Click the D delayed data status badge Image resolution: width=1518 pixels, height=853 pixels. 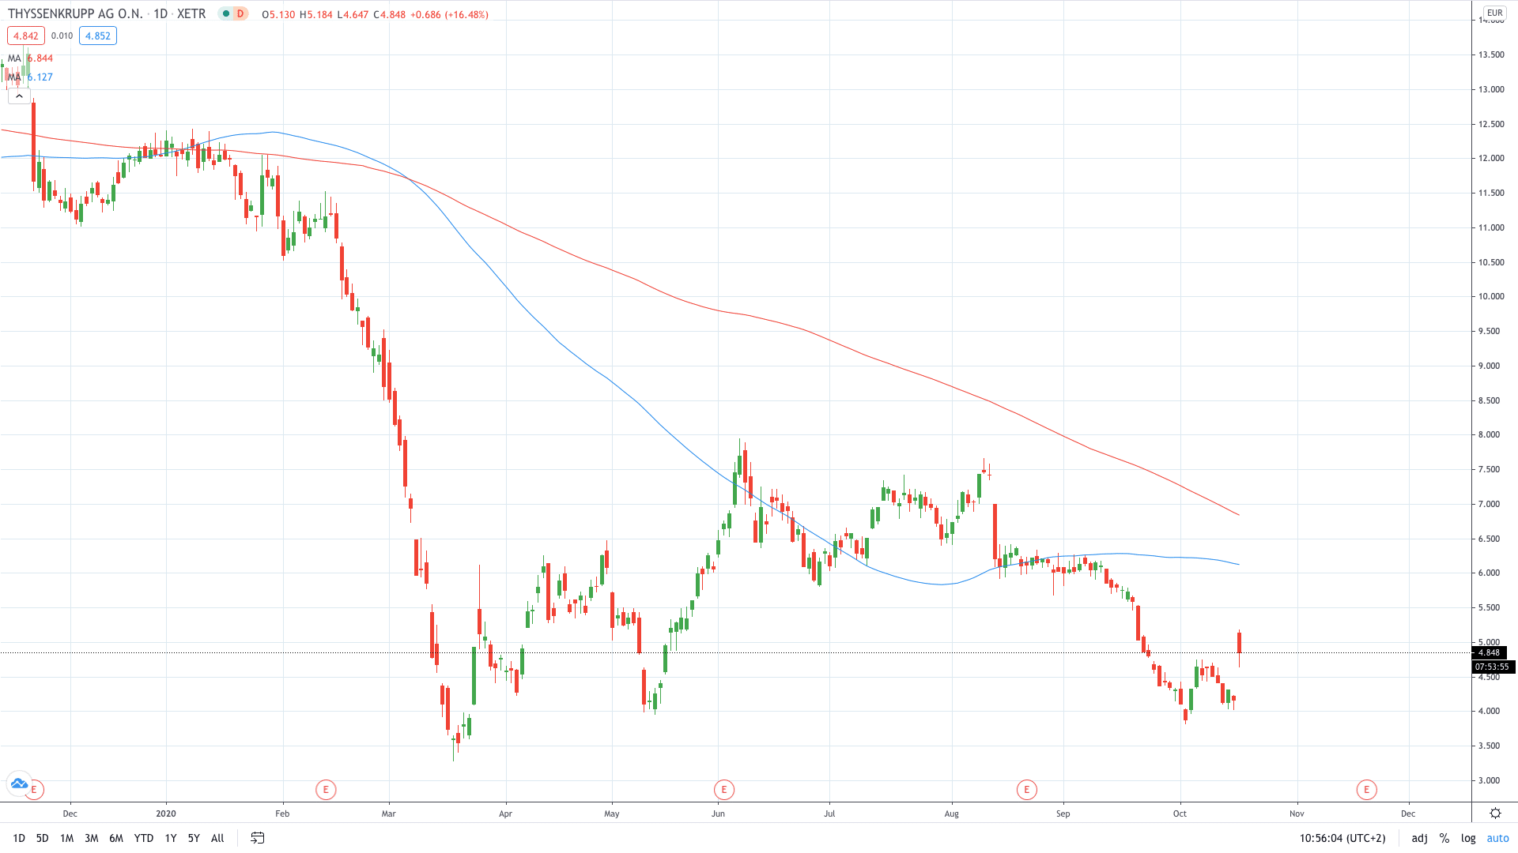(x=240, y=13)
